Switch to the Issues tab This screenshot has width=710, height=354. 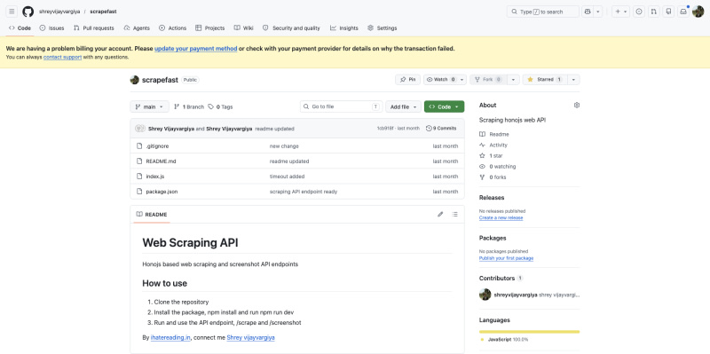point(51,28)
